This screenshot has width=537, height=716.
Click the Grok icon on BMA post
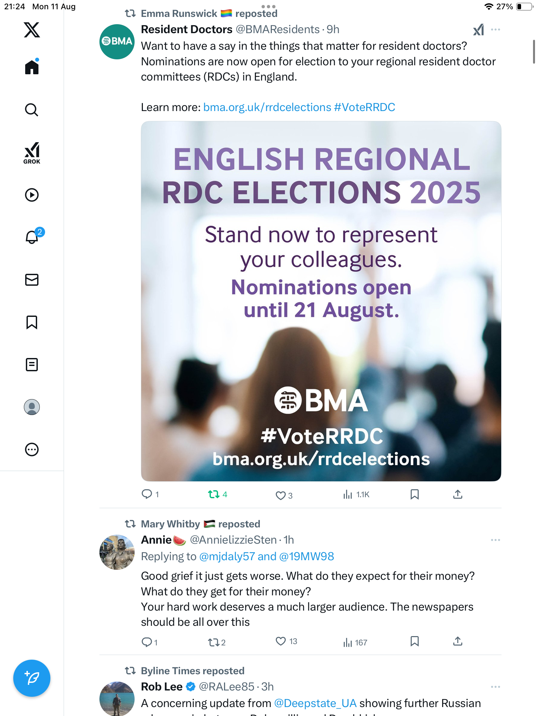(x=478, y=30)
